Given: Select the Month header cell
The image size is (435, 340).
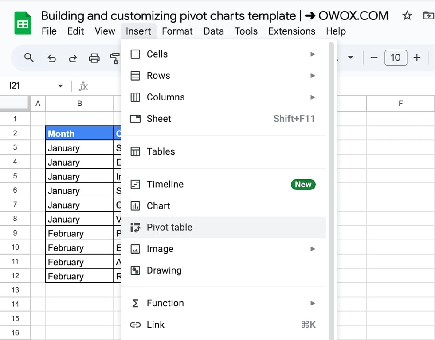Looking at the screenshot, I should [79, 133].
